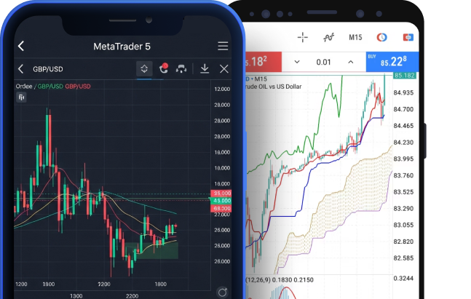Click the 84.935 price axis label
471x299 pixels.
pos(403,93)
